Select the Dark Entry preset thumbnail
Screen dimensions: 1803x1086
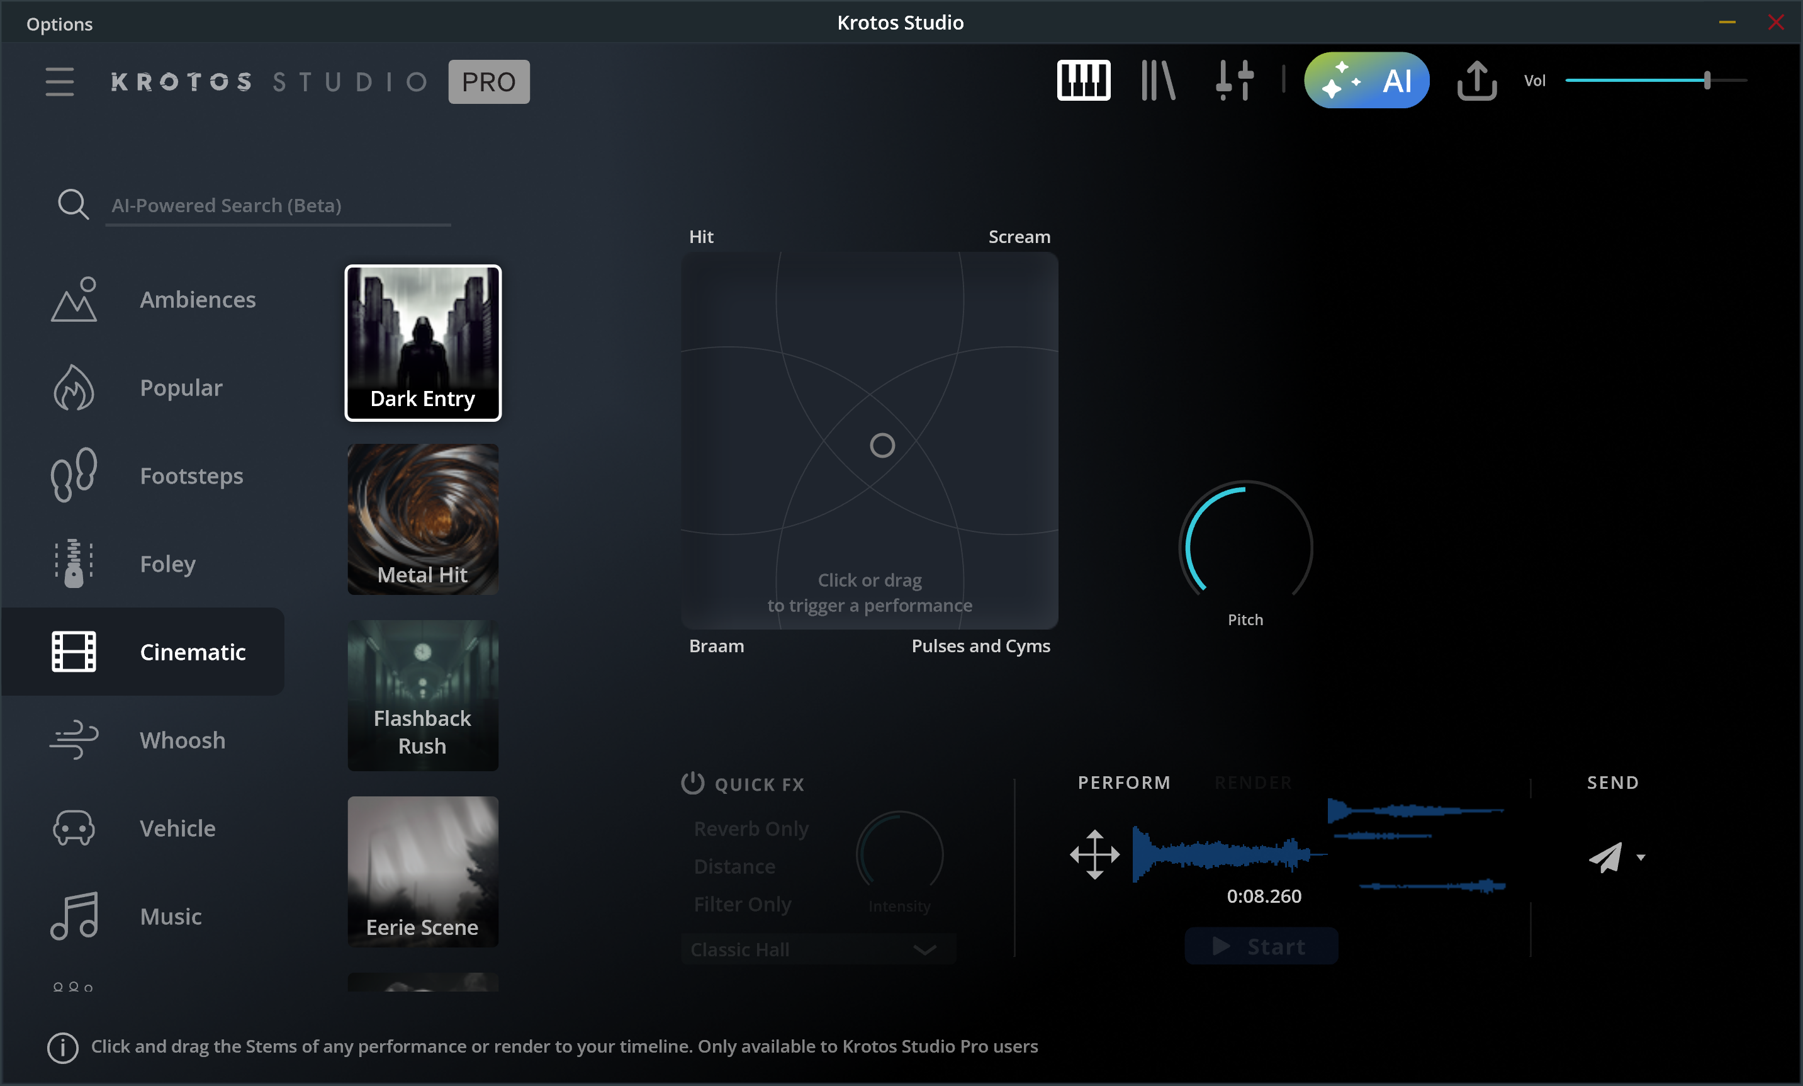coord(423,342)
